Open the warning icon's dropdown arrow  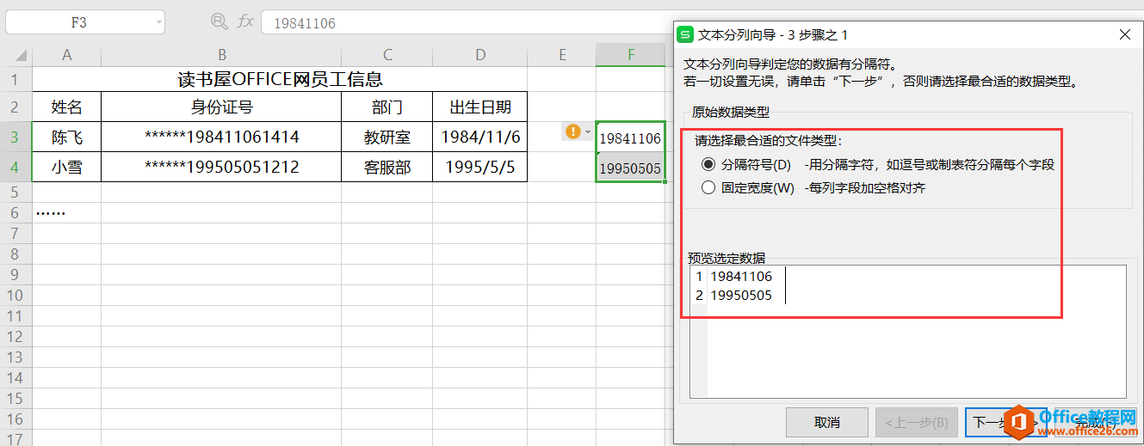click(x=588, y=132)
